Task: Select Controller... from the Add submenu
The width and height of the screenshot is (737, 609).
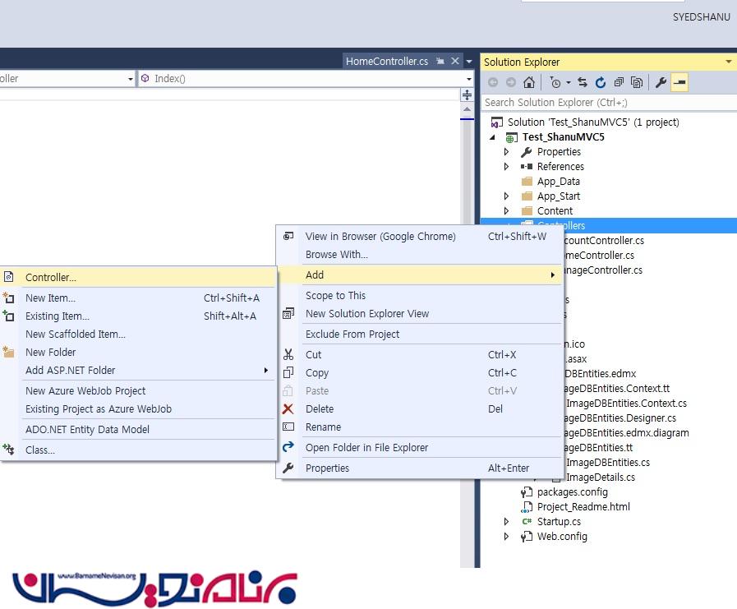Action: tap(51, 278)
